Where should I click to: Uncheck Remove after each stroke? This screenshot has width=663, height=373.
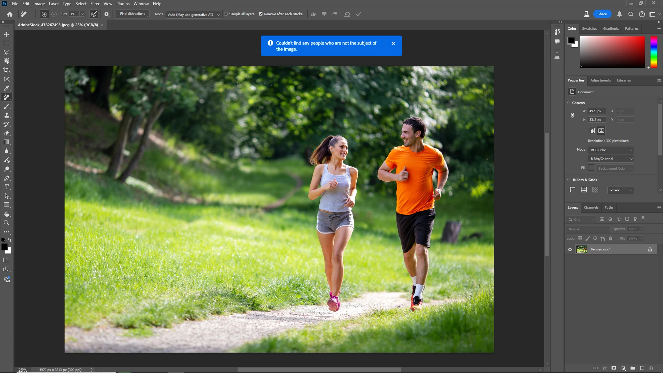point(261,14)
